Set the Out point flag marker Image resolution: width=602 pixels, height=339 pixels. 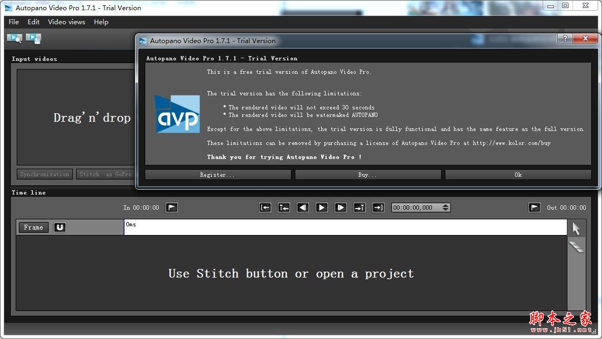pyautogui.click(x=535, y=207)
